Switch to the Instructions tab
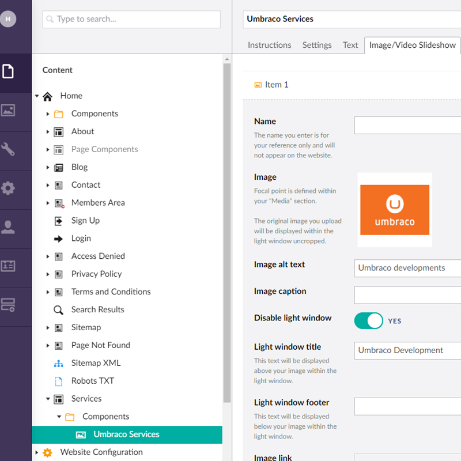This screenshot has width=461, height=461. pyautogui.click(x=269, y=45)
